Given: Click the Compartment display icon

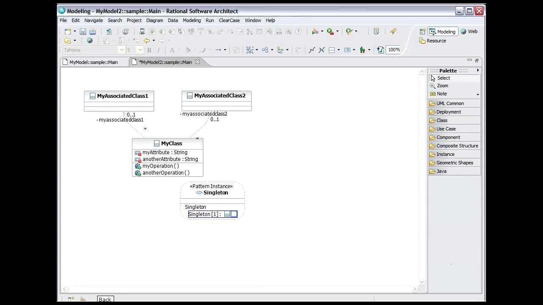Looking at the screenshot, I should [x=332, y=50].
